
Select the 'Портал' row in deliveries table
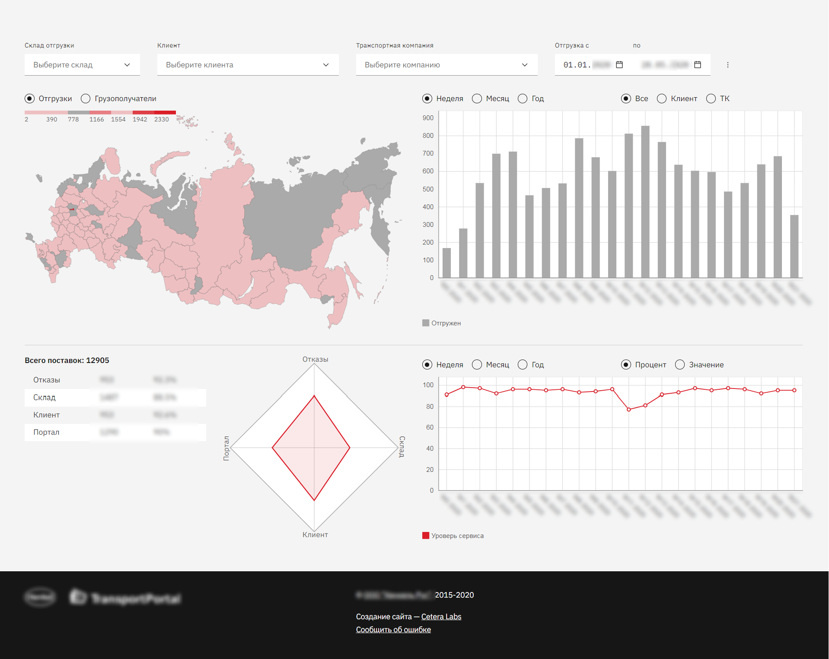(x=115, y=432)
